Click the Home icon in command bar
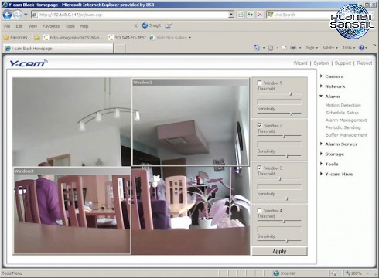 [257, 48]
